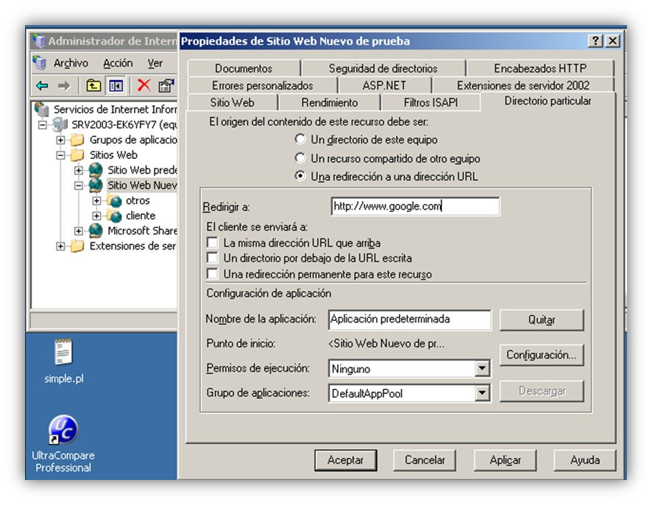Click the simple.pl desktop file icon

coord(63,352)
